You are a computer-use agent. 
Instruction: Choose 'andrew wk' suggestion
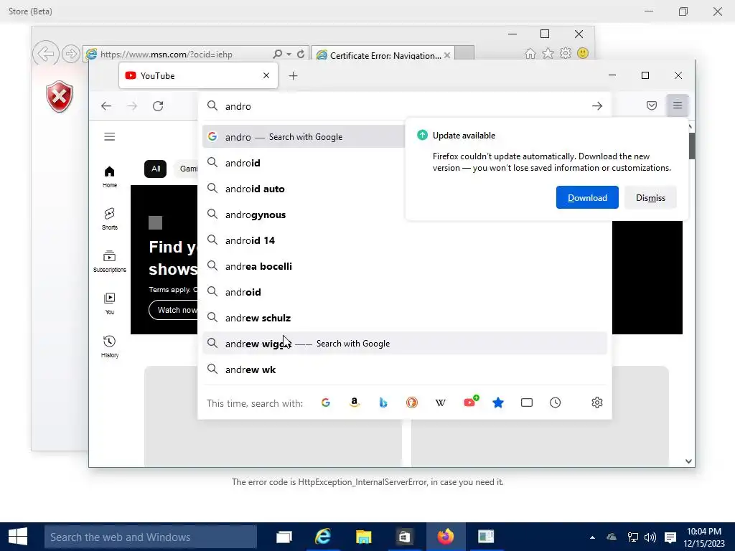click(x=405, y=369)
